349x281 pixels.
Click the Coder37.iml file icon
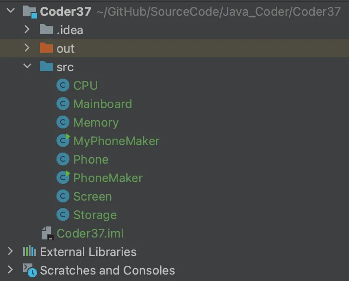coord(47,233)
